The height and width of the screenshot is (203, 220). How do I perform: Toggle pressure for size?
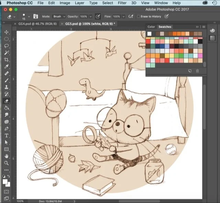(x=166, y=16)
